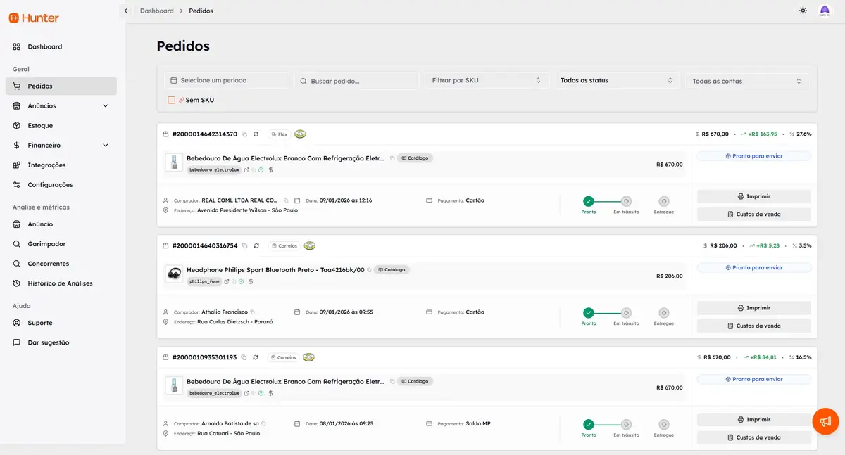Click address Rua Catuari - São Paulo
Screen dimensions: 845x455
[229, 433]
